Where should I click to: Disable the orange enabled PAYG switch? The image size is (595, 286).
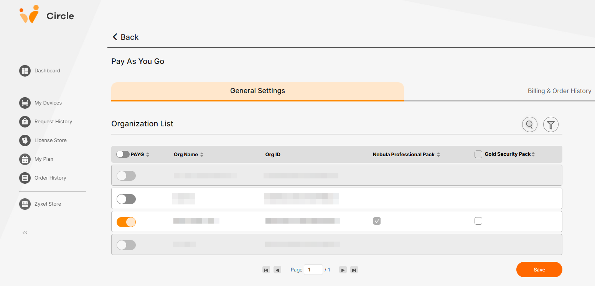coord(126,222)
